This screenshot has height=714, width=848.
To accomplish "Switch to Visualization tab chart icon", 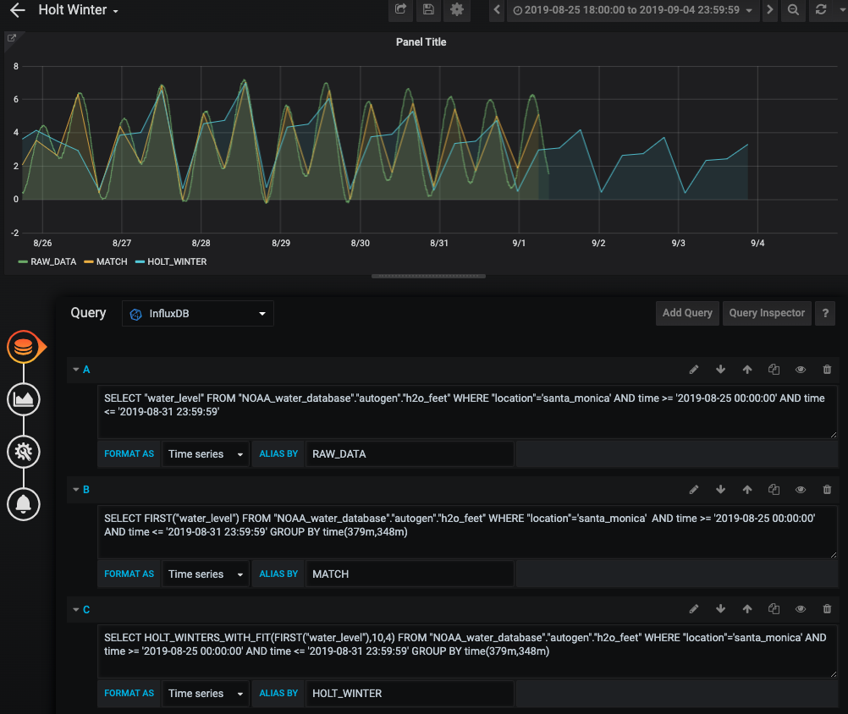I will point(23,399).
